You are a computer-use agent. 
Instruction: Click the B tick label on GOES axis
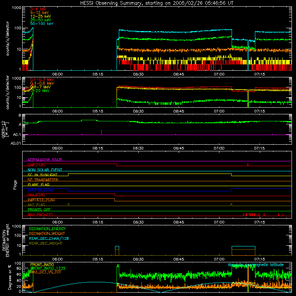(20, 115)
